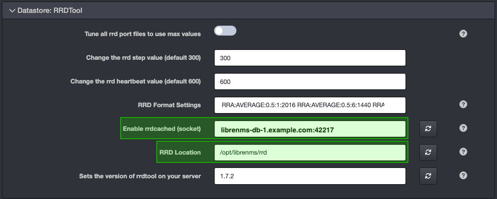The height and width of the screenshot is (199, 497).
Task: Reset RRD Location with the refresh button
Action: pyautogui.click(x=428, y=152)
